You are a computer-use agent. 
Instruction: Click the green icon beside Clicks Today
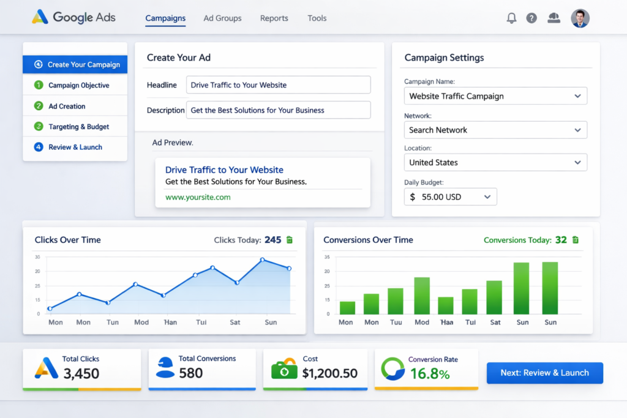click(289, 240)
